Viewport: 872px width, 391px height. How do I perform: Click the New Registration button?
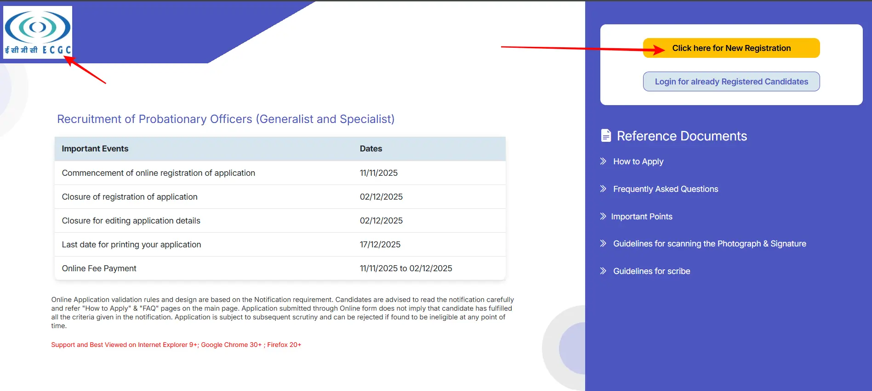pos(731,48)
